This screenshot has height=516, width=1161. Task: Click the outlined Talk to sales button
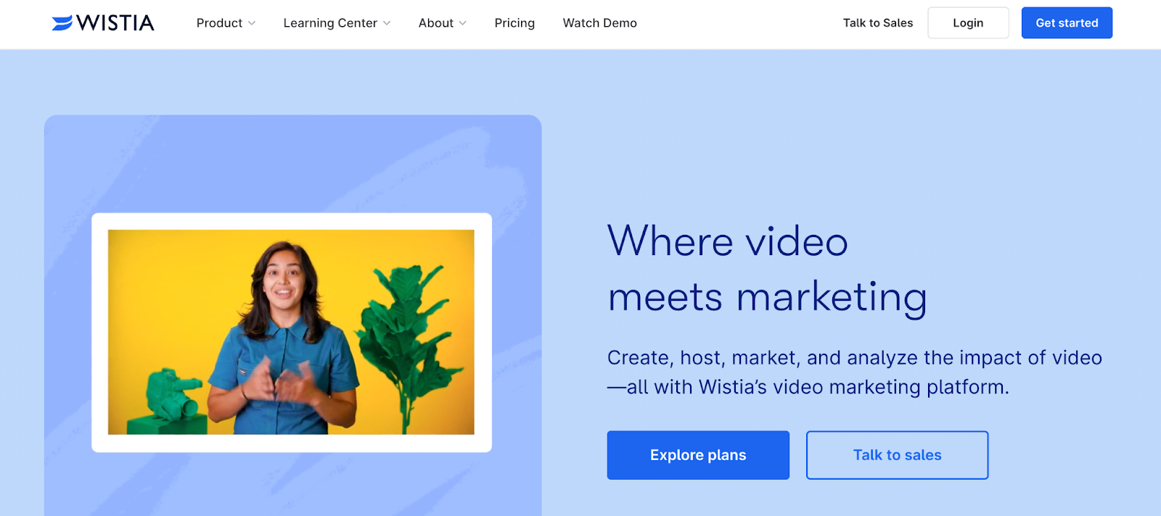897,455
